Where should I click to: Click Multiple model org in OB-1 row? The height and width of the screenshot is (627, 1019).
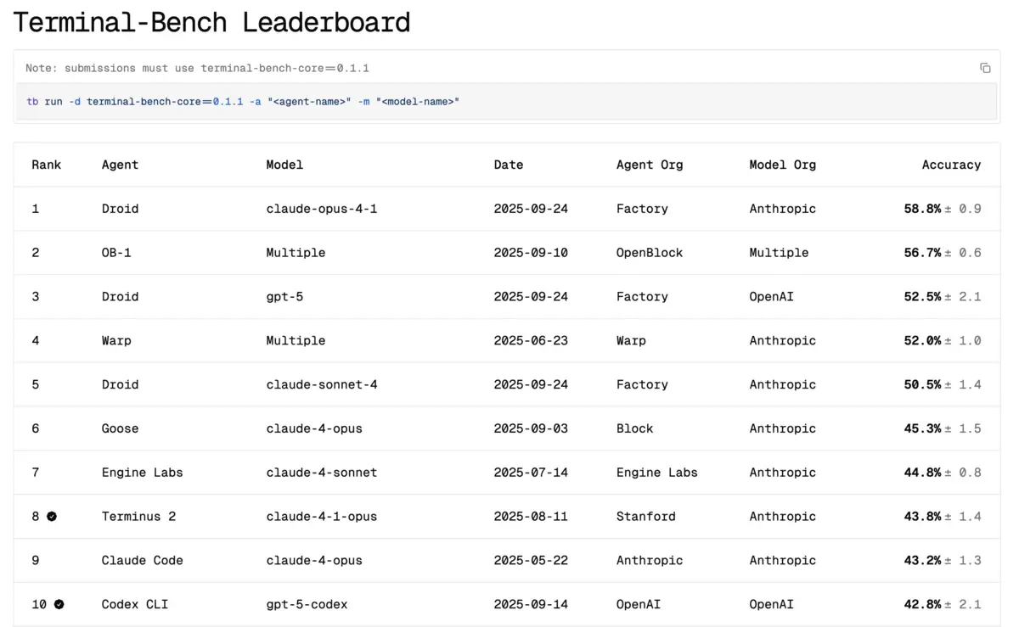[x=779, y=253]
